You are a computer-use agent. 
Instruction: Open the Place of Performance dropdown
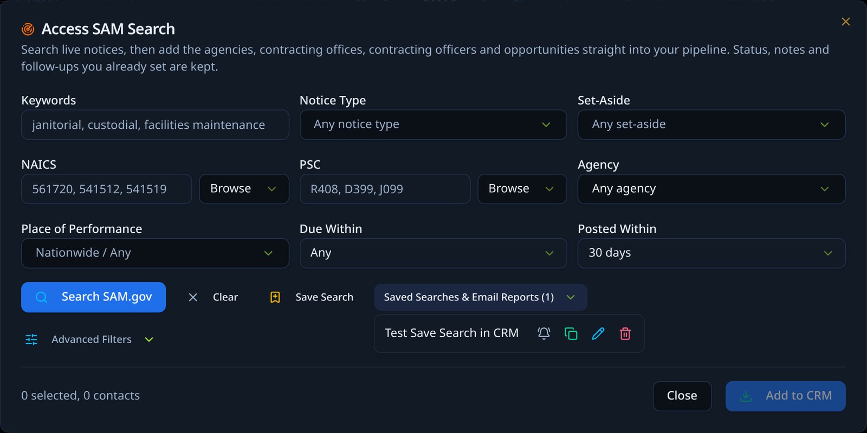point(155,253)
